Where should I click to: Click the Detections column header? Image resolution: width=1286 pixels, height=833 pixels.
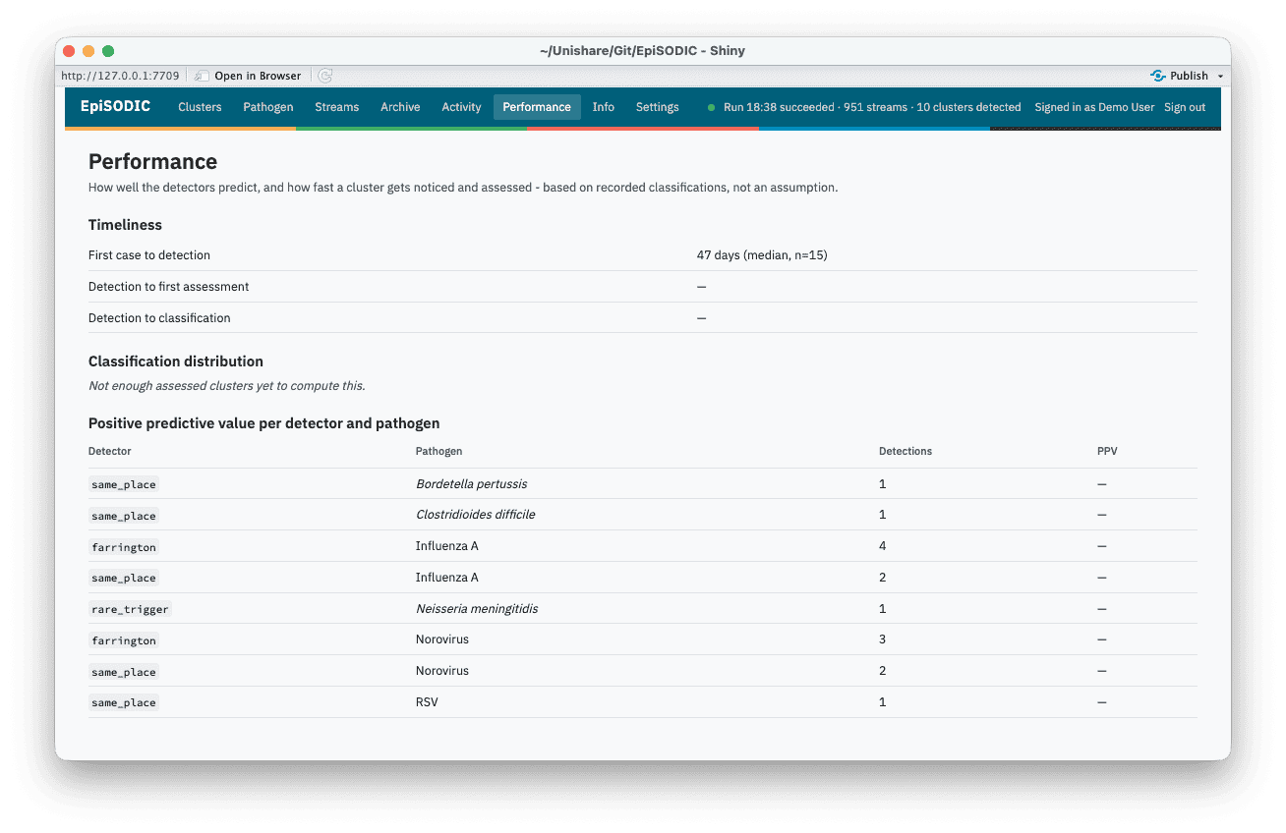(906, 451)
